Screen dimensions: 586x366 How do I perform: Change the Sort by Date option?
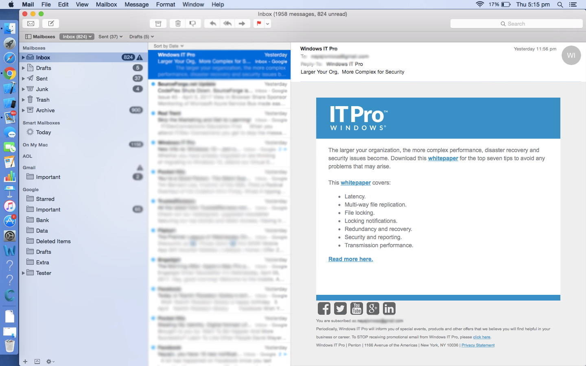point(168,46)
